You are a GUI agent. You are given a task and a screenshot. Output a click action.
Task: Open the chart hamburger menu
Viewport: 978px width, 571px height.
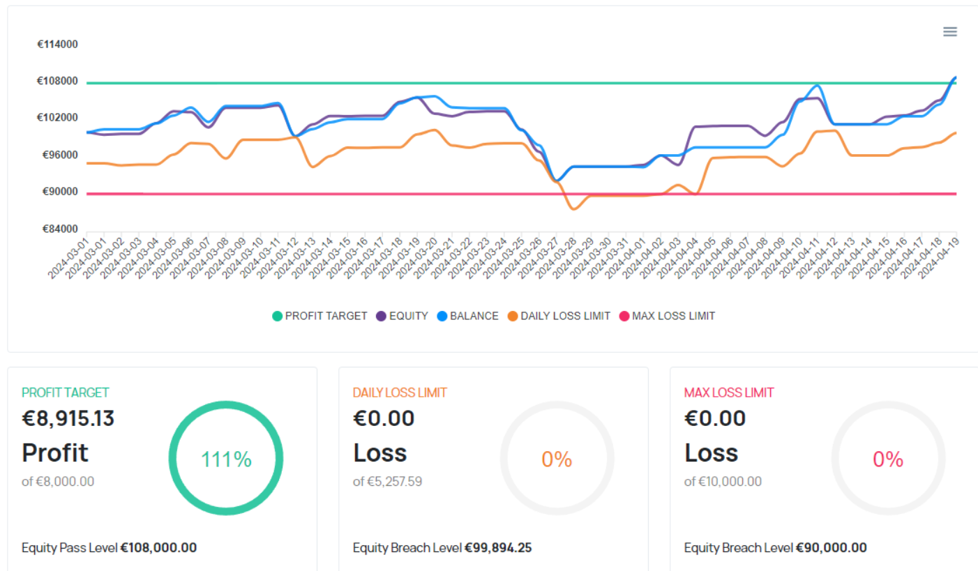(x=949, y=31)
